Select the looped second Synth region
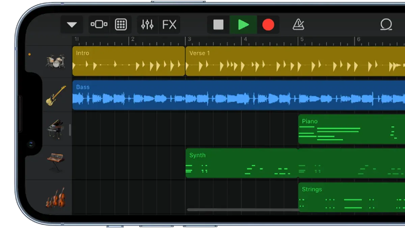Image resolution: width=405 pixels, height=228 pixels. point(352,163)
